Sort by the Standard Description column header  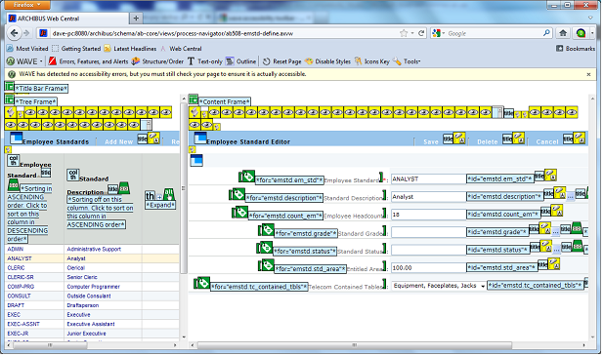click(x=88, y=185)
